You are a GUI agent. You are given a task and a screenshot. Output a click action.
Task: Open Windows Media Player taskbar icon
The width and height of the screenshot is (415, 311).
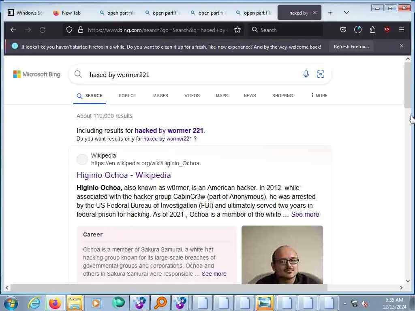(x=96, y=303)
